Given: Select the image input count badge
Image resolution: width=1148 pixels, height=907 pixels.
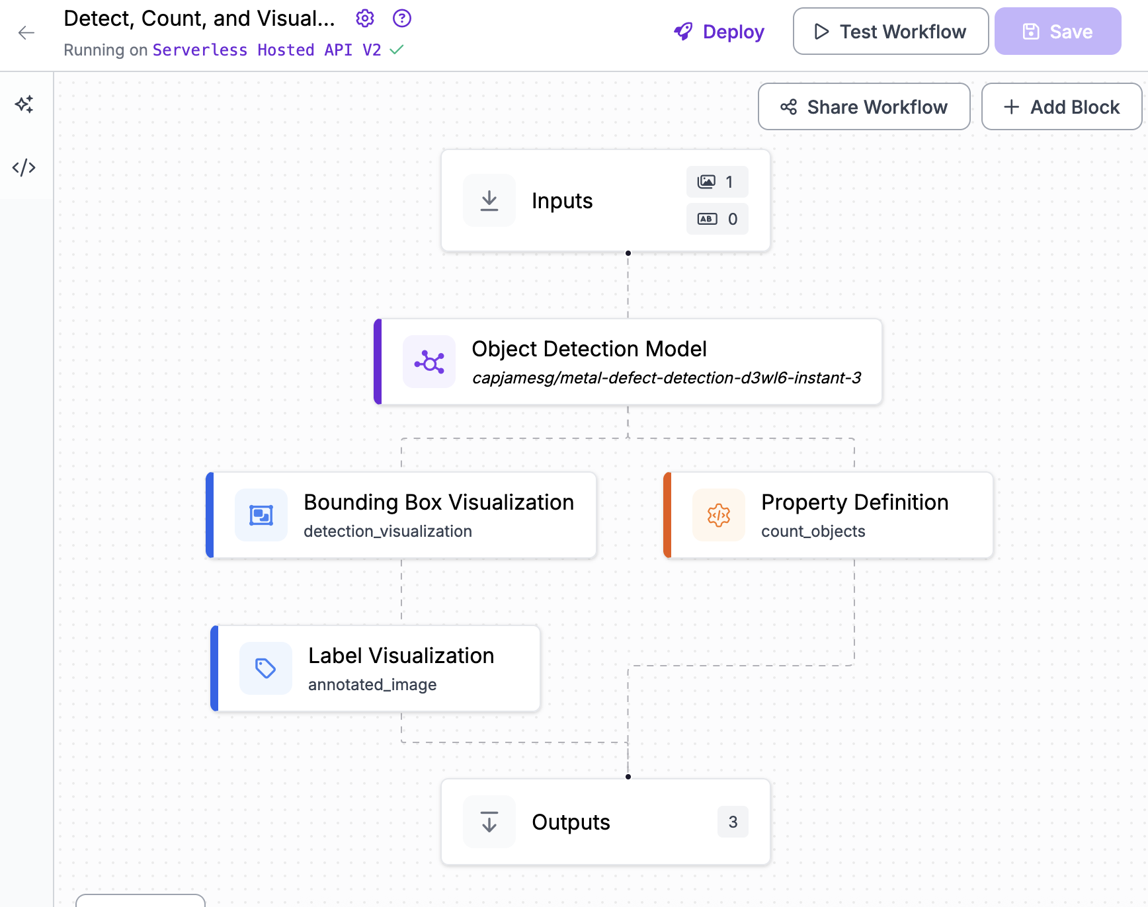Looking at the screenshot, I should pos(717,182).
